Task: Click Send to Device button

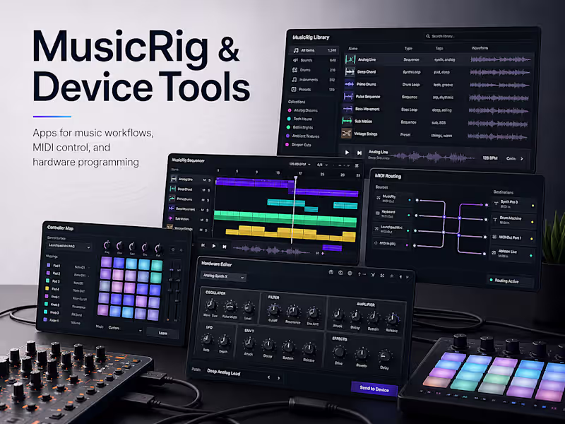Action: click(374, 389)
